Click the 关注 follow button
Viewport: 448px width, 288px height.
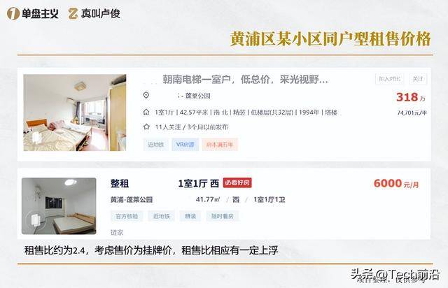[418, 79]
